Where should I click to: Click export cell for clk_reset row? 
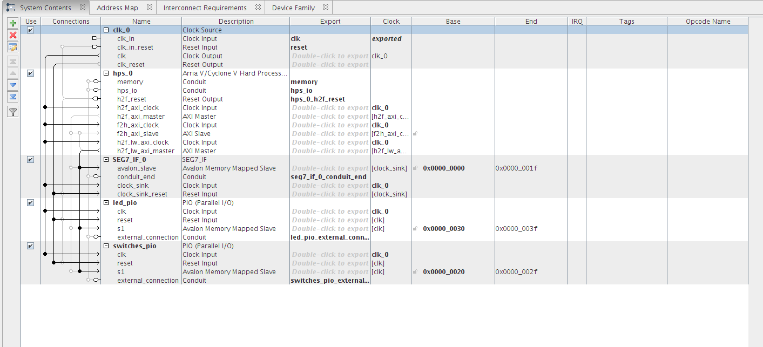(x=330, y=65)
